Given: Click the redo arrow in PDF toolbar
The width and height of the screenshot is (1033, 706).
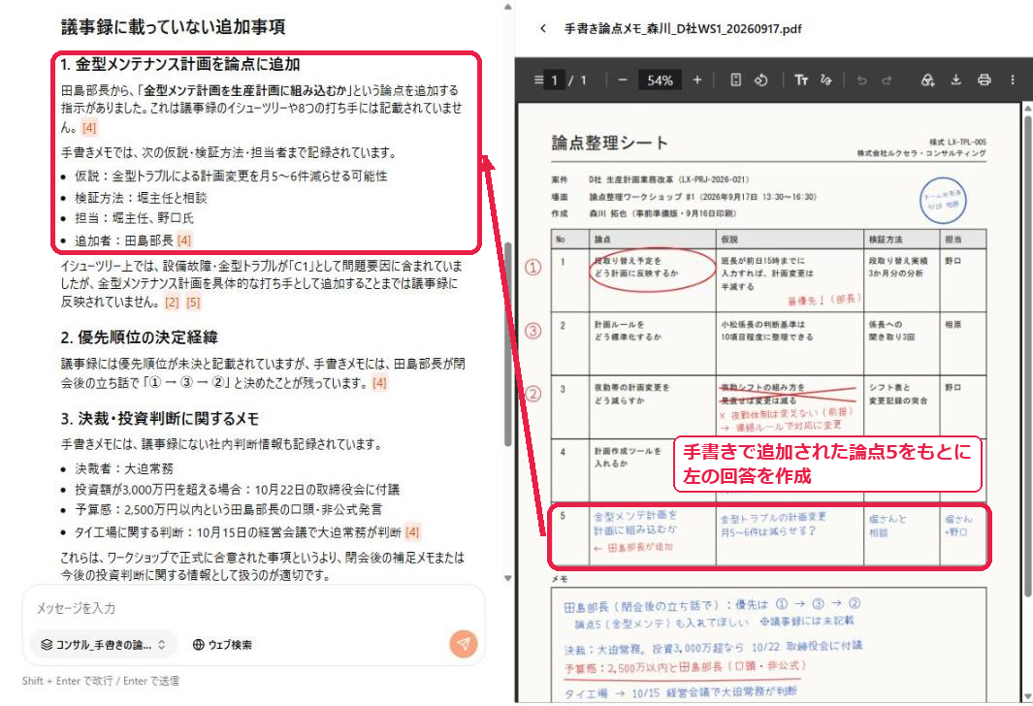Looking at the screenshot, I should pyautogui.click(x=887, y=80).
